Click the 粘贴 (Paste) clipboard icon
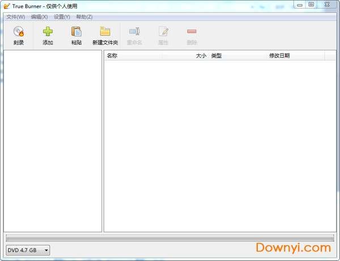Image resolution: width=340 pixels, height=261 pixels. pyautogui.click(x=76, y=32)
